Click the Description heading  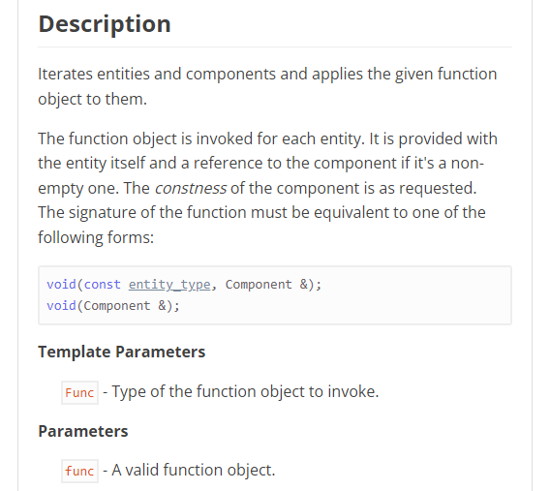[x=105, y=24]
